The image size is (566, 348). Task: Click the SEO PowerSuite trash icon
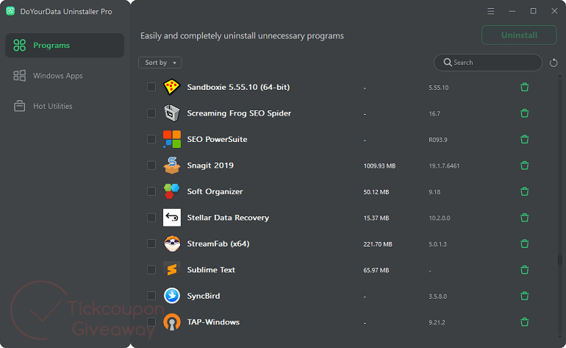pyautogui.click(x=525, y=139)
